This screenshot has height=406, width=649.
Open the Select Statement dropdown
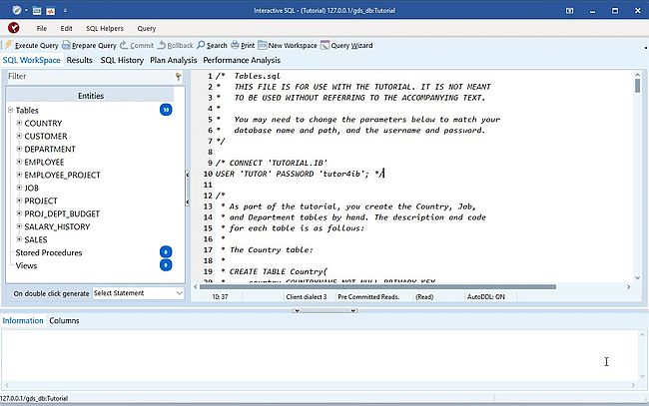(138, 293)
